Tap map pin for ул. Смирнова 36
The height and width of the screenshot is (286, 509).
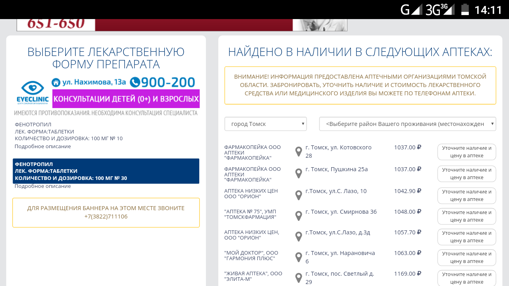299,216
